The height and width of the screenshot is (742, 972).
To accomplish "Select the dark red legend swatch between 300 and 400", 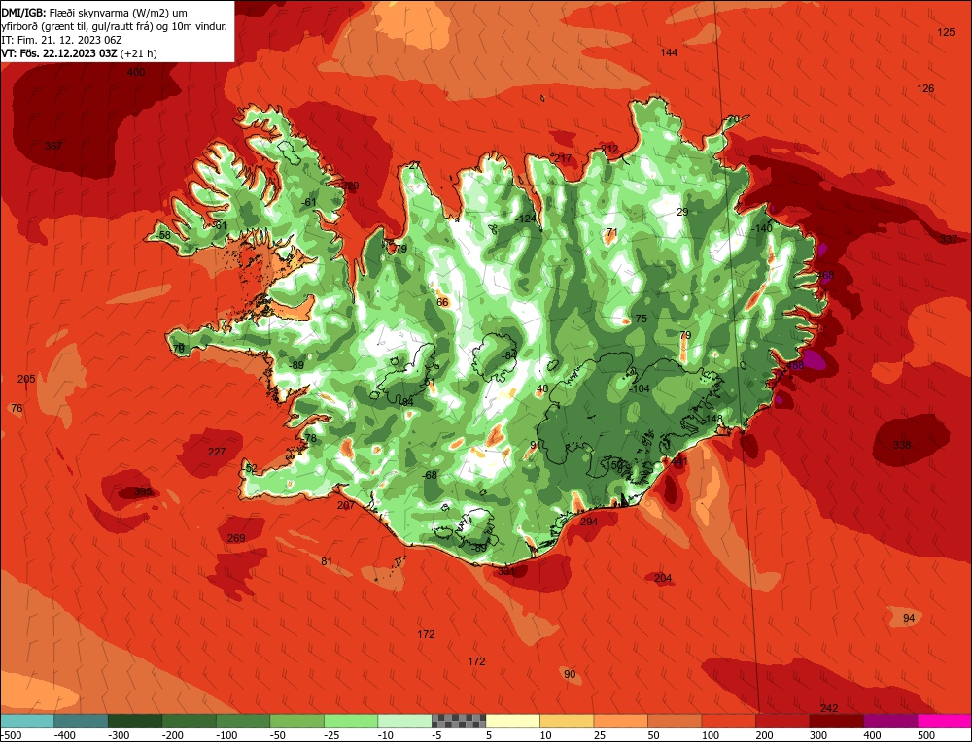I will click(x=837, y=721).
